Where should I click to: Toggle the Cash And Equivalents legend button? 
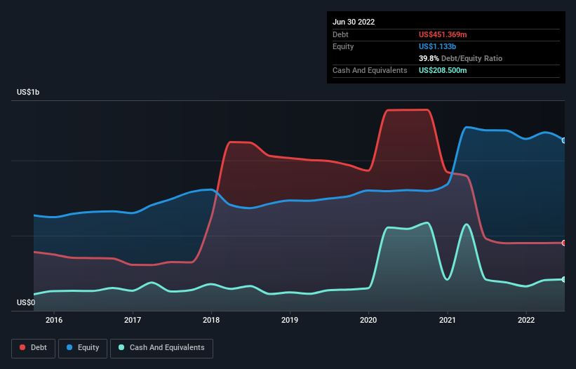click(161, 348)
